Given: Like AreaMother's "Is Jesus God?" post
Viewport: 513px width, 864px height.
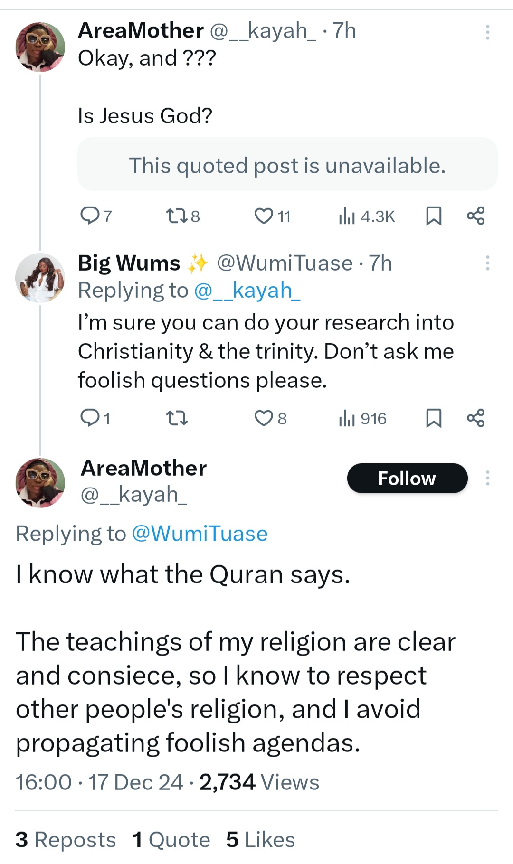Looking at the screenshot, I should pyautogui.click(x=264, y=216).
